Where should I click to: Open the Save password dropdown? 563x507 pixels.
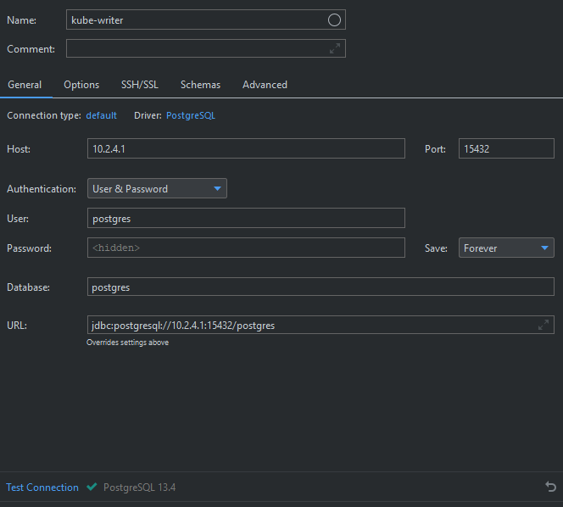click(x=506, y=248)
